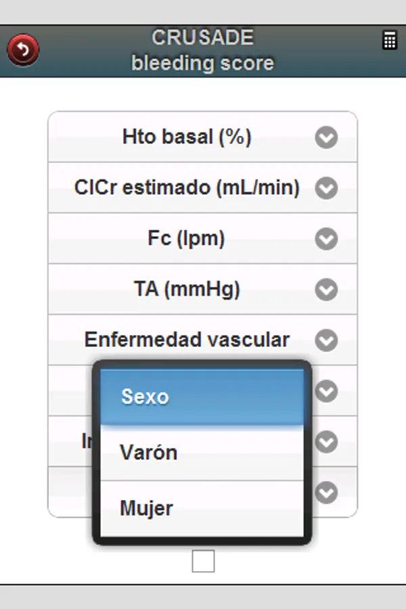Click the red back arrow icon

23,49
